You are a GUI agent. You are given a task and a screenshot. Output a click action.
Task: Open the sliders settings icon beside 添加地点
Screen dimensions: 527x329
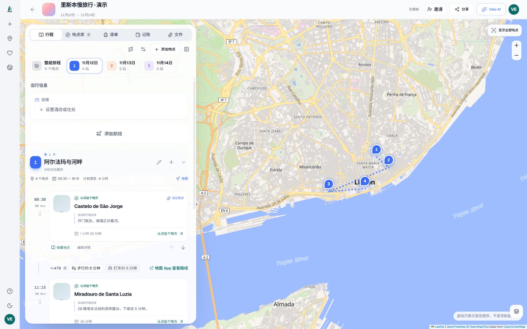tap(143, 49)
